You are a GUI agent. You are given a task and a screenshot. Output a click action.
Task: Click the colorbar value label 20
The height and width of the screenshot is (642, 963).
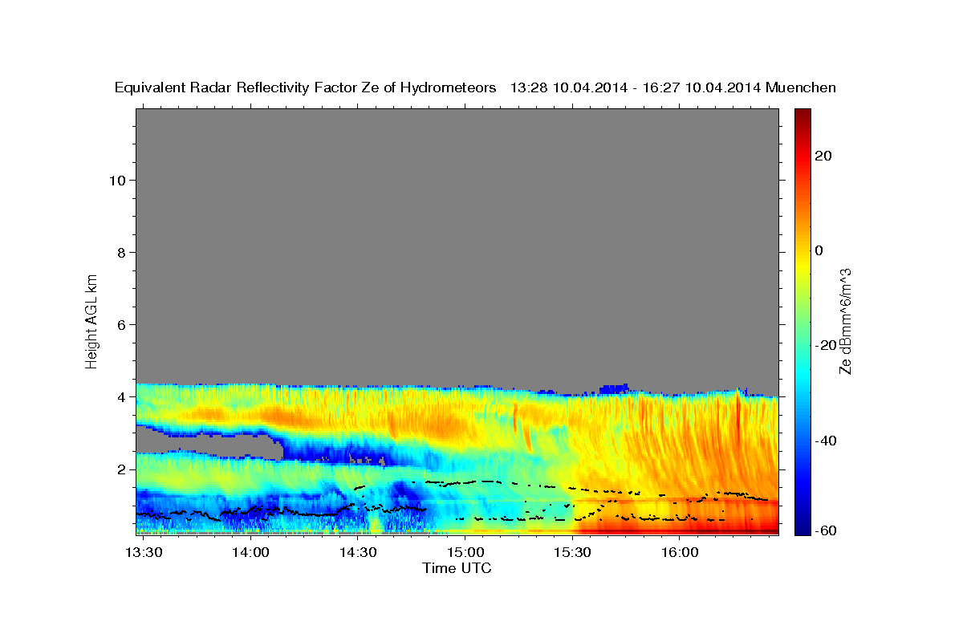pyautogui.click(x=824, y=156)
